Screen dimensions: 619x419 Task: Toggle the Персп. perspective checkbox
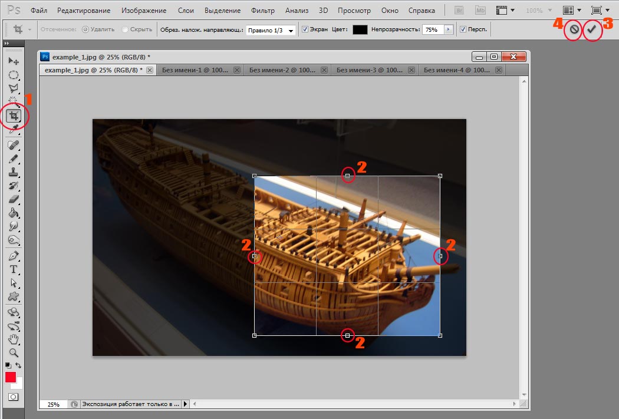(463, 29)
